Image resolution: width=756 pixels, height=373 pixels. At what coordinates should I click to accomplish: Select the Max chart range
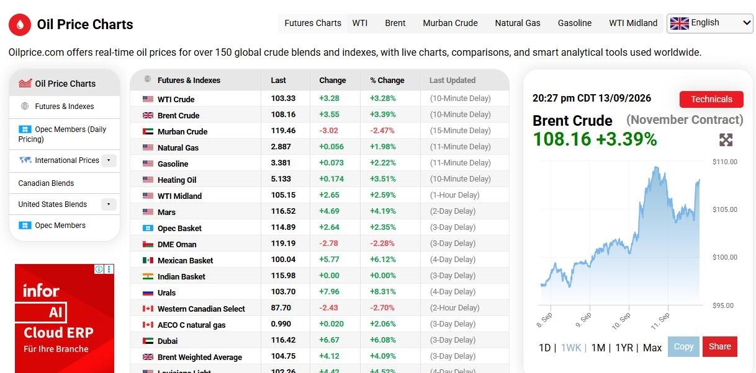pos(652,348)
